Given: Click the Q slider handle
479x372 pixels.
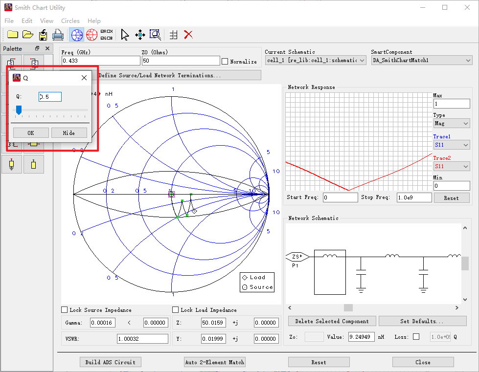Looking at the screenshot, I should click(x=19, y=110).
